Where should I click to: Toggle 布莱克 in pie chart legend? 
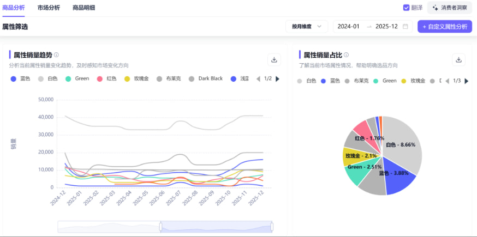tap(357, 81)
